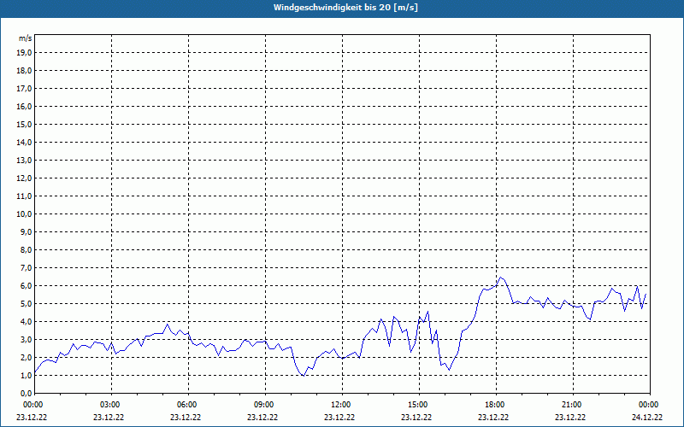Select the 2,0 y-axis label

point(26,357)
